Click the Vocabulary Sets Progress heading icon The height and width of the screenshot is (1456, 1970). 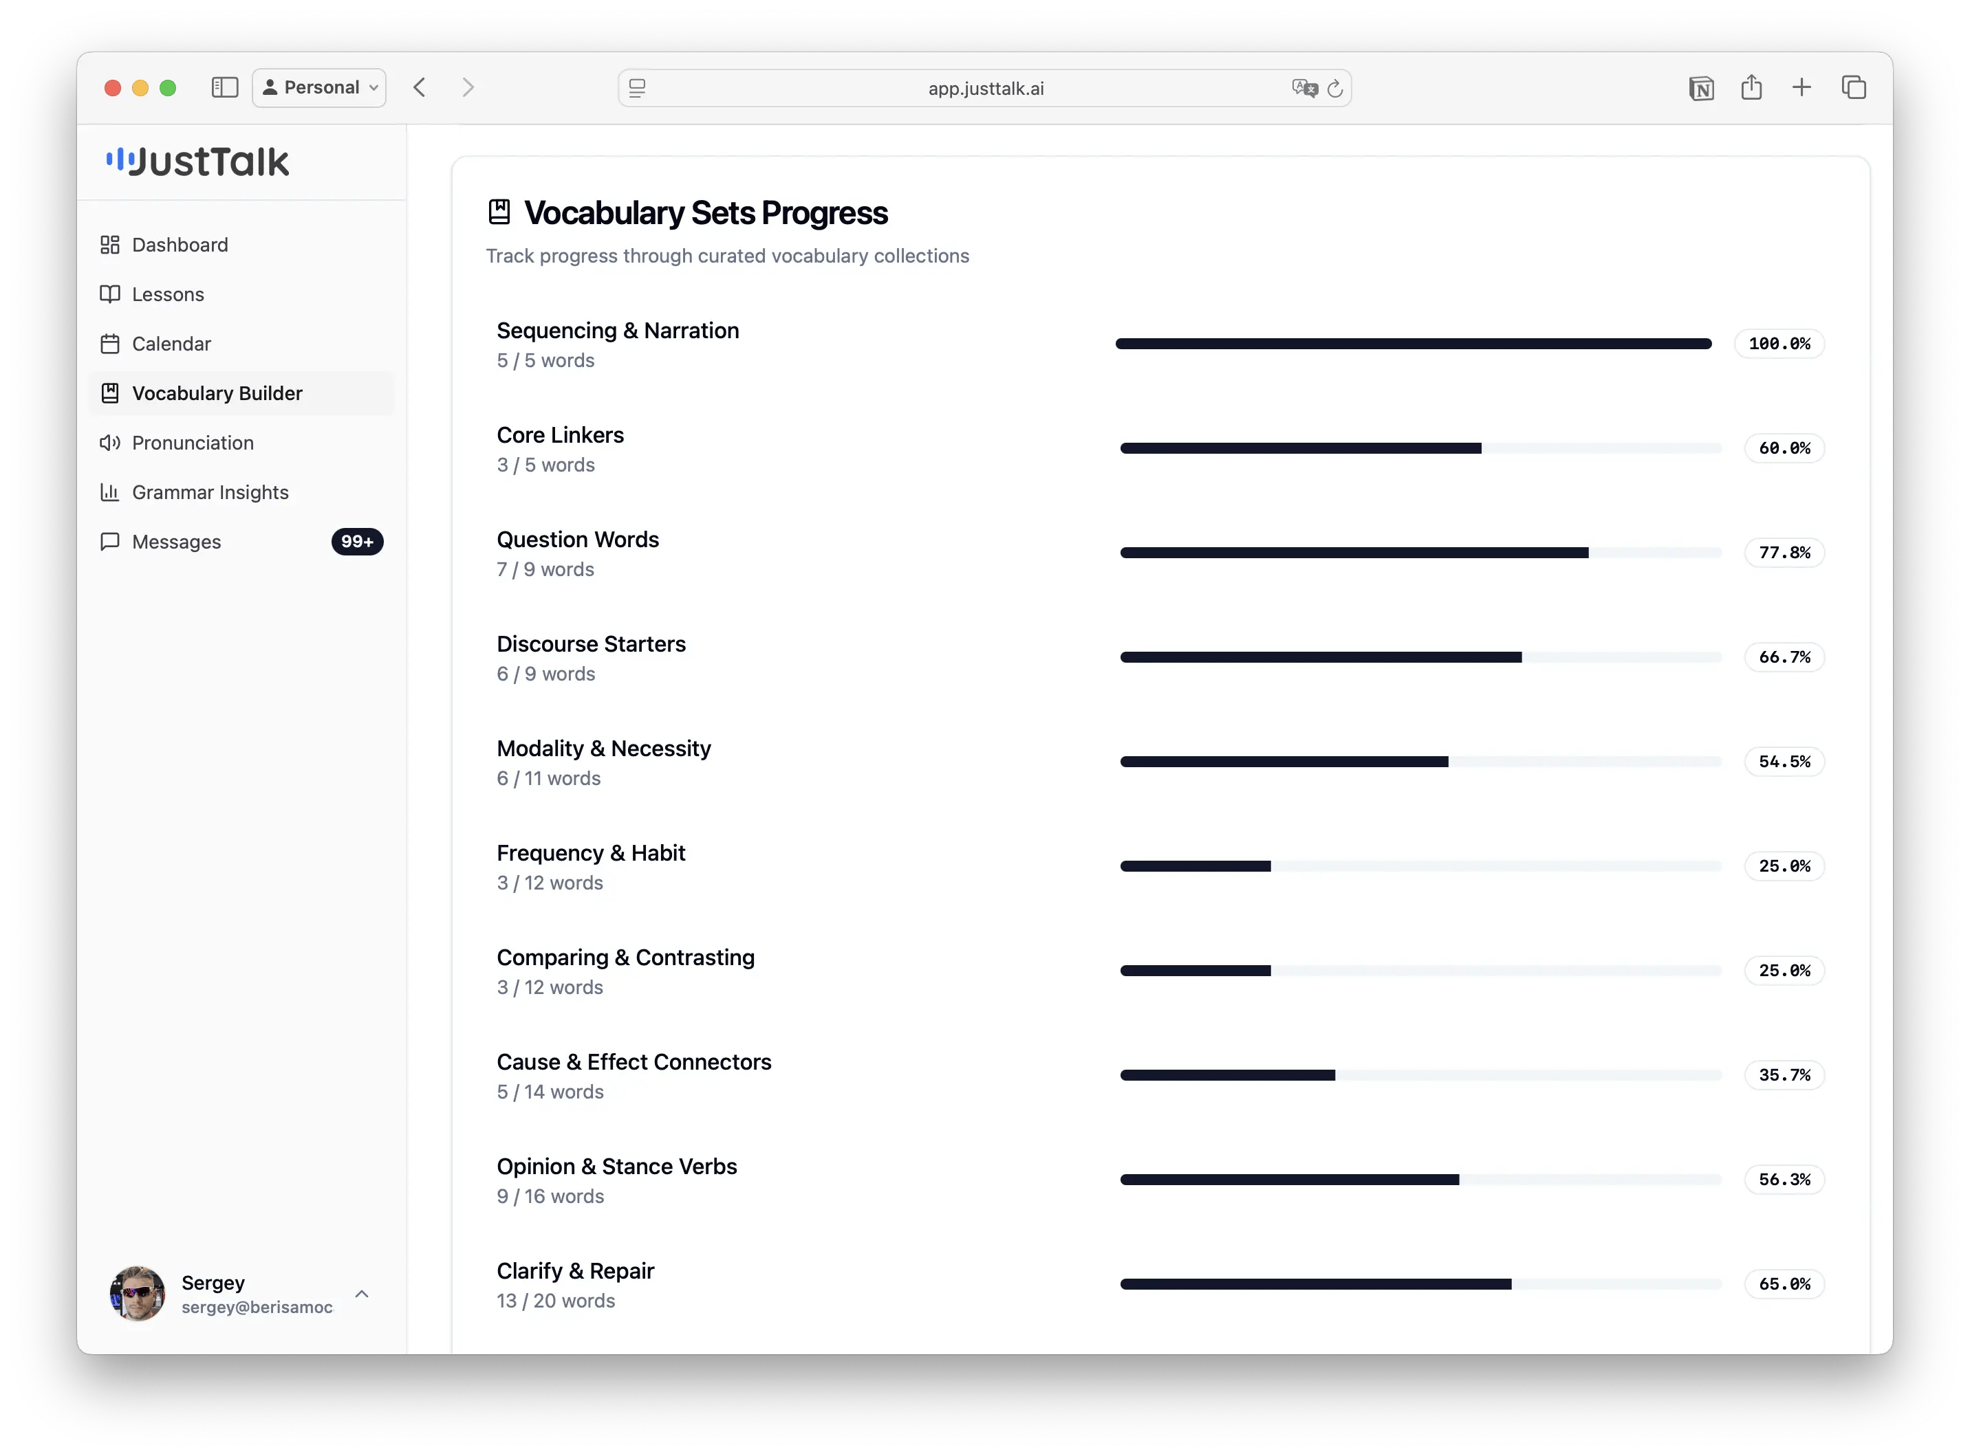(x=499, y=212)
